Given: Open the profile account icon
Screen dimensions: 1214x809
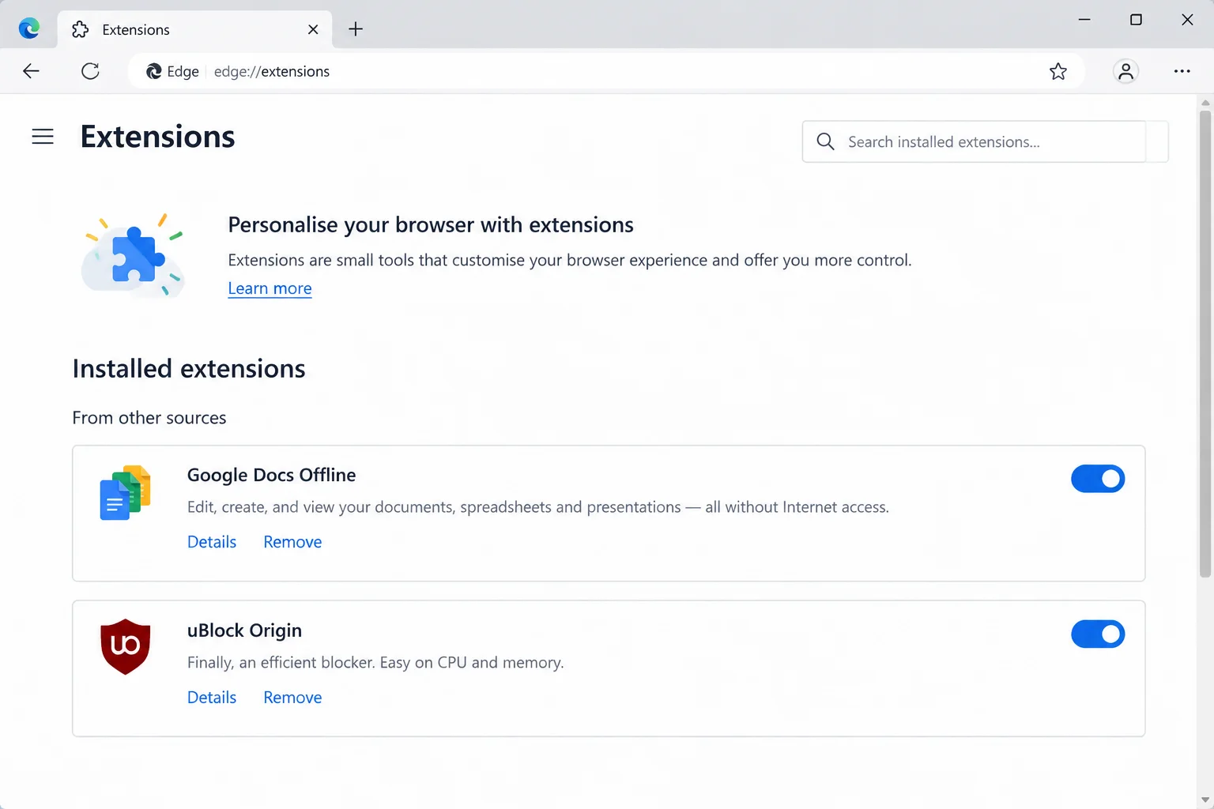Looking at the screenshot, I should point(1125,71).
